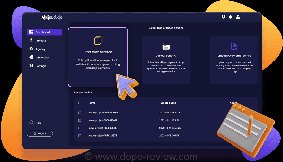The image size is (283, 162).
Task: Tick the checkbox beside new-project-1666123876
Action: 79,136
